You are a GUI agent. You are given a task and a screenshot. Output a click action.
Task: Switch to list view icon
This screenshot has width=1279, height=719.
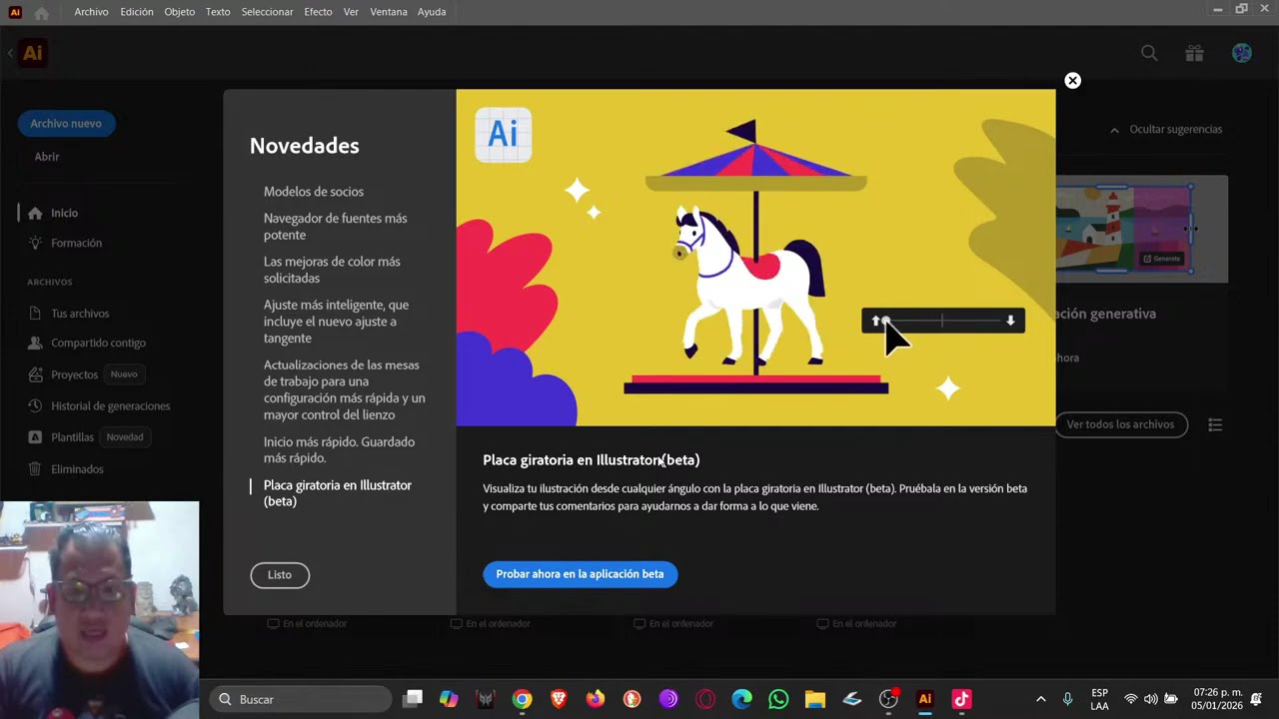(1215, 425)
